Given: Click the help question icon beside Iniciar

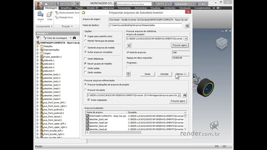Looking at the screenshot, I should pyautogui.click(x=128, y=74).
